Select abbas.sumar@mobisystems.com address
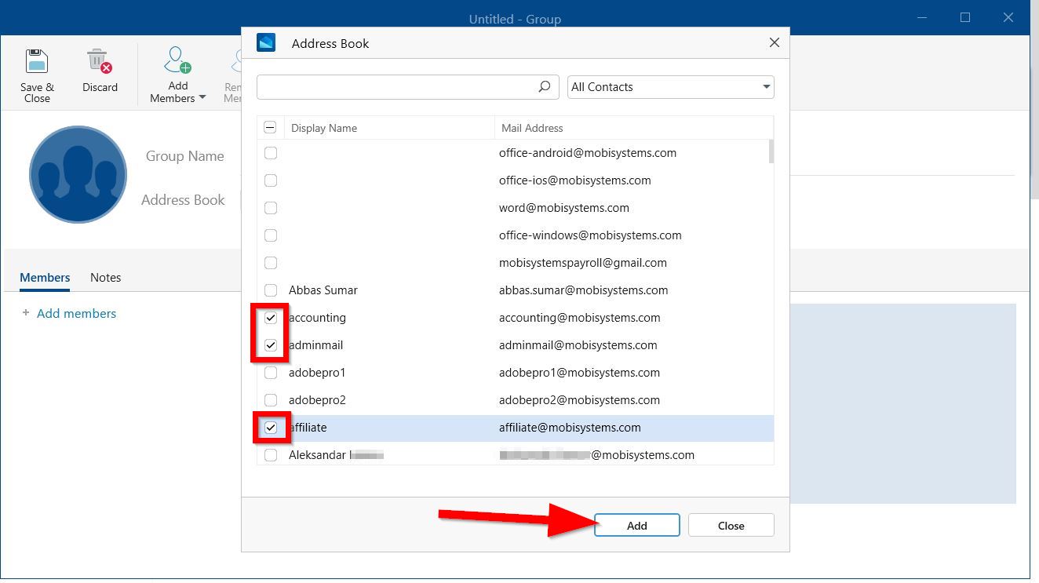Image resolution: width=1039 pixels, height=583 pixels. coord(584,290)
